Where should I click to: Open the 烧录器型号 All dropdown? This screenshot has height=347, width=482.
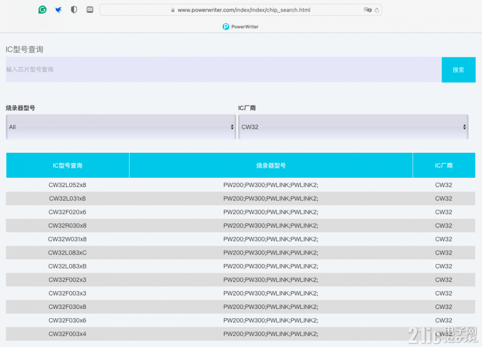tap(121, 127)
